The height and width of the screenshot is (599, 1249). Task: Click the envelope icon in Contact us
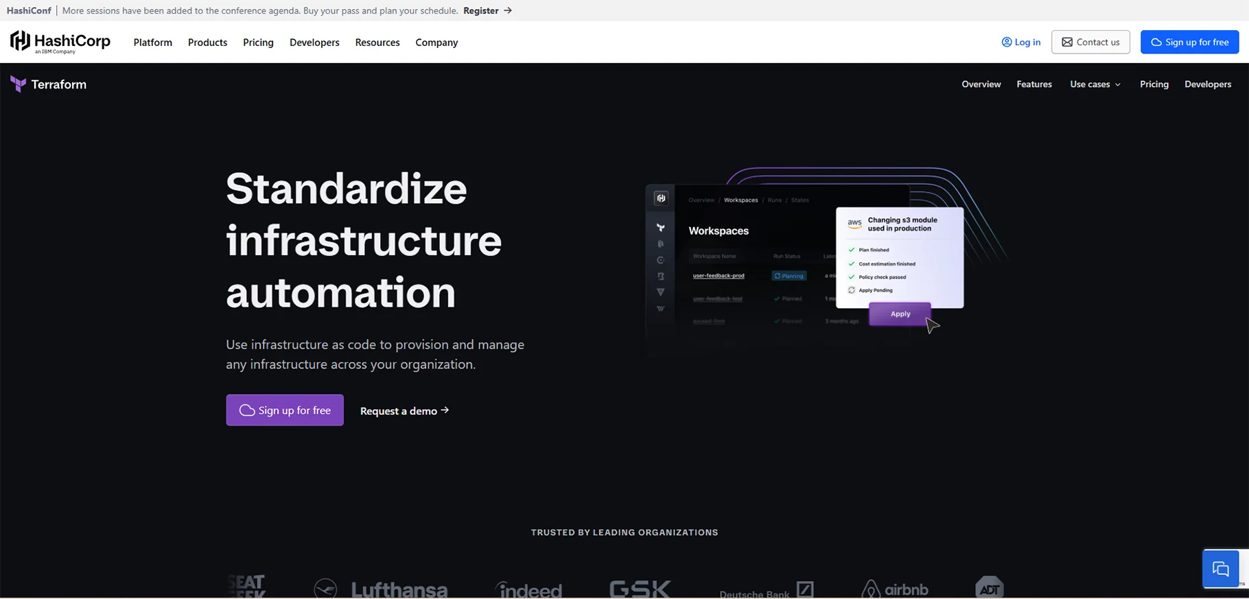(1067, 42)
